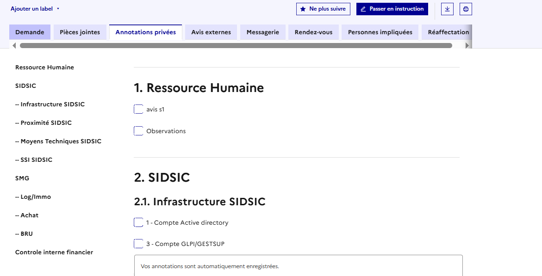Check the 'avis s1' checkbox
Viewport: 542px width, 276px height.
[138, 110]
